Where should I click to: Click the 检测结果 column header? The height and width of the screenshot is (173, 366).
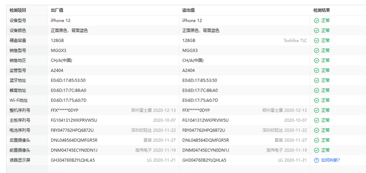322,10
